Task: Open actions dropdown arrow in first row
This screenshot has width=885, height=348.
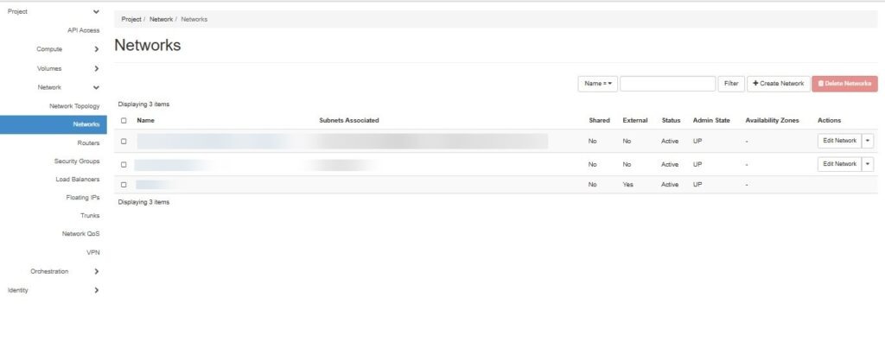Action: tap(868, 141)
